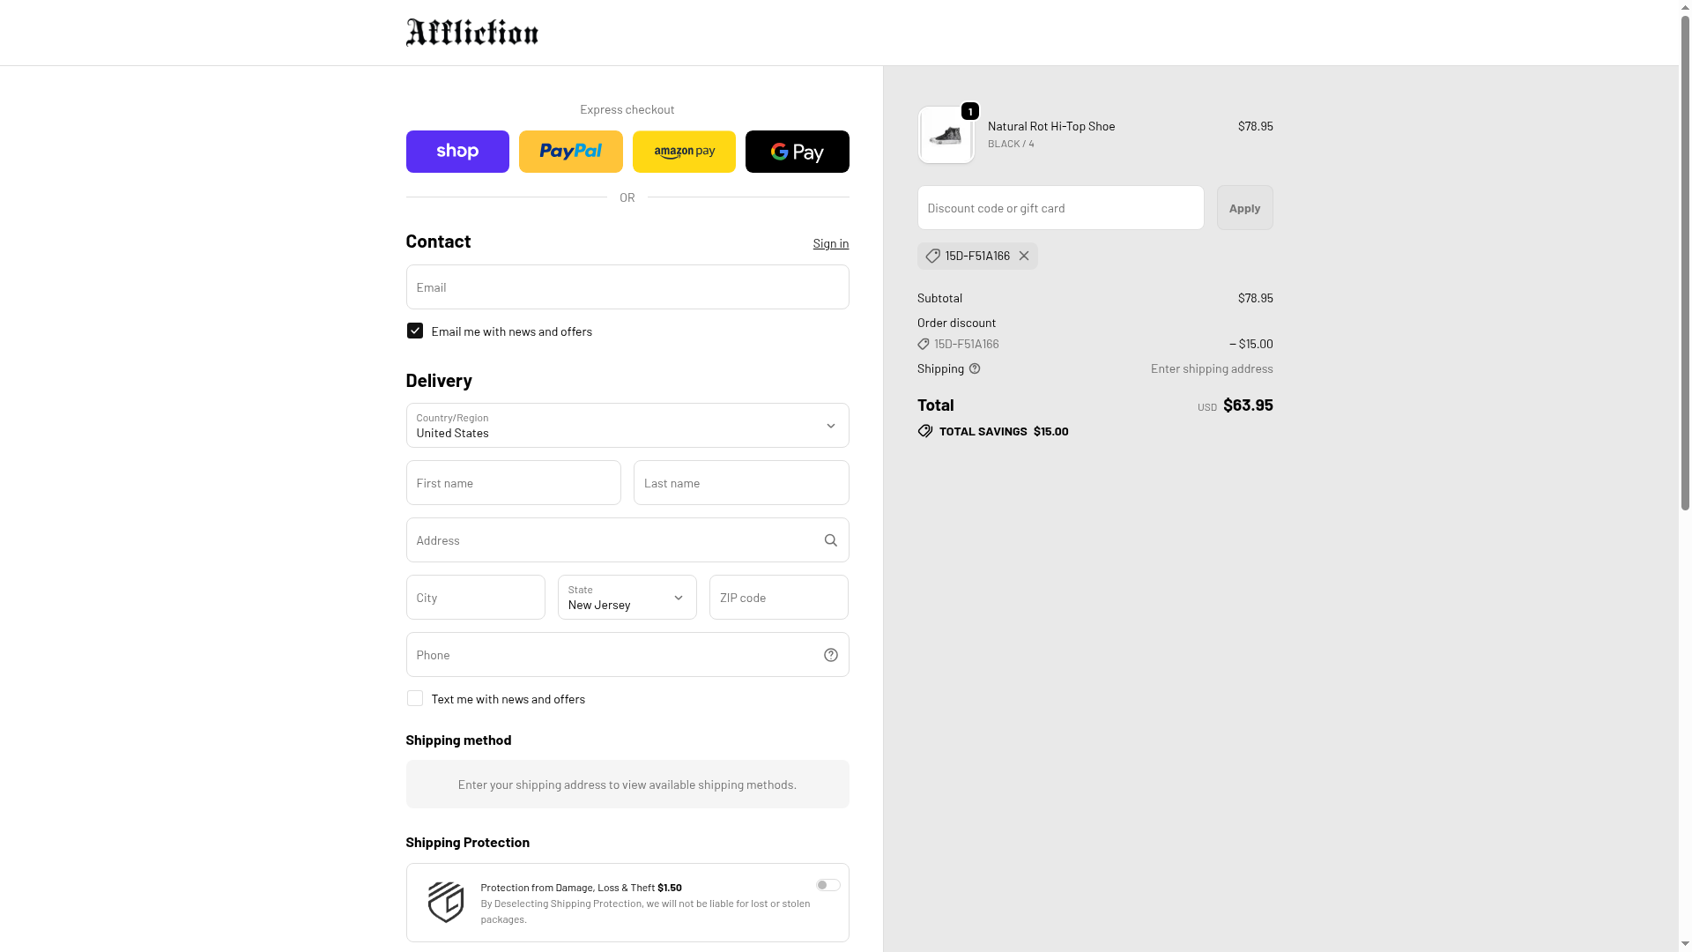Image resolution: width=1692 pixels, height=952 pixels.
Task: Remove the 15D-F51A166 discount code
Action: click(1024, 256)
